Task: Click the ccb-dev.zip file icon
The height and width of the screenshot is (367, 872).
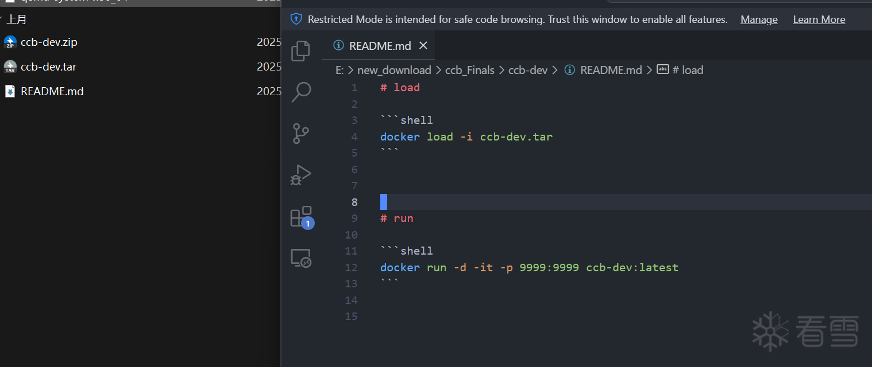Action: pos(10,42)
